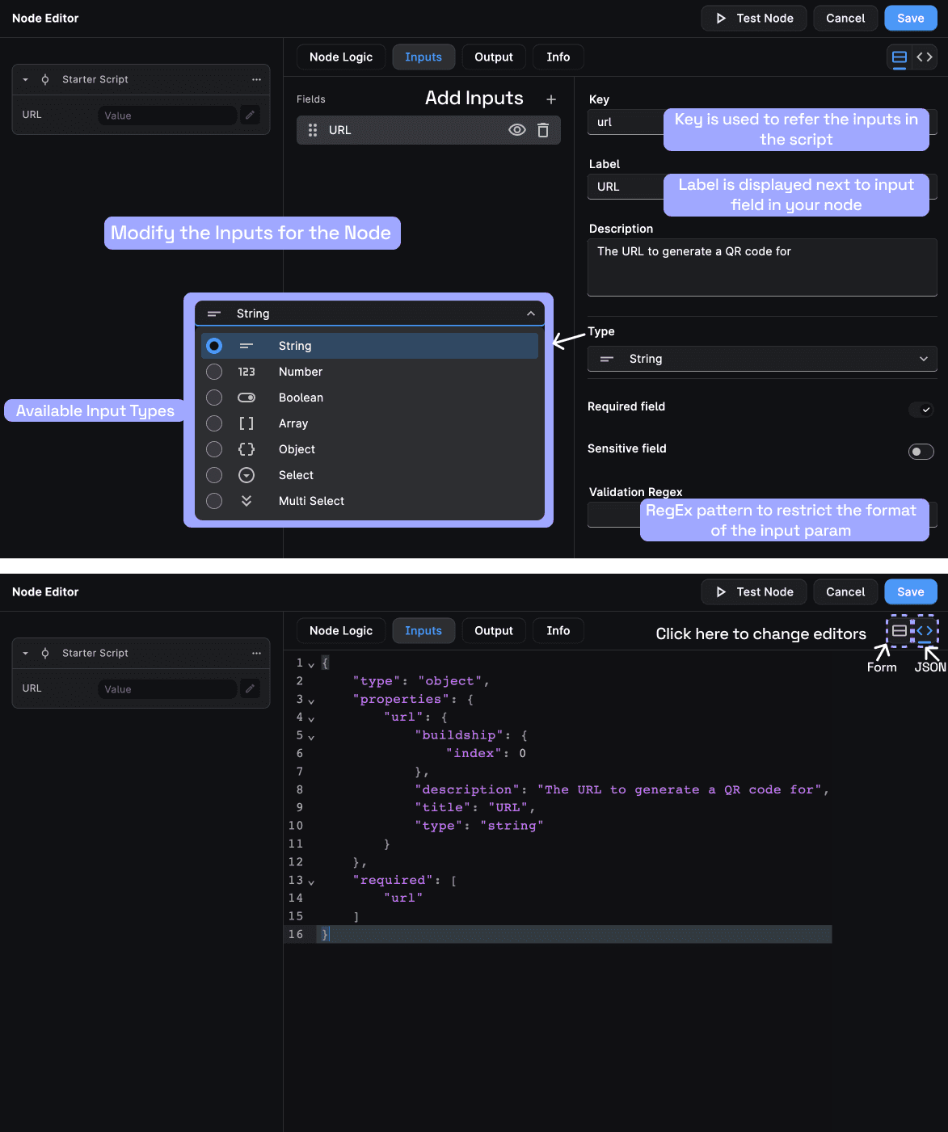Click the Description text area
The image size is (948, 1132).
pyautogui.click(x=761, y=267)
